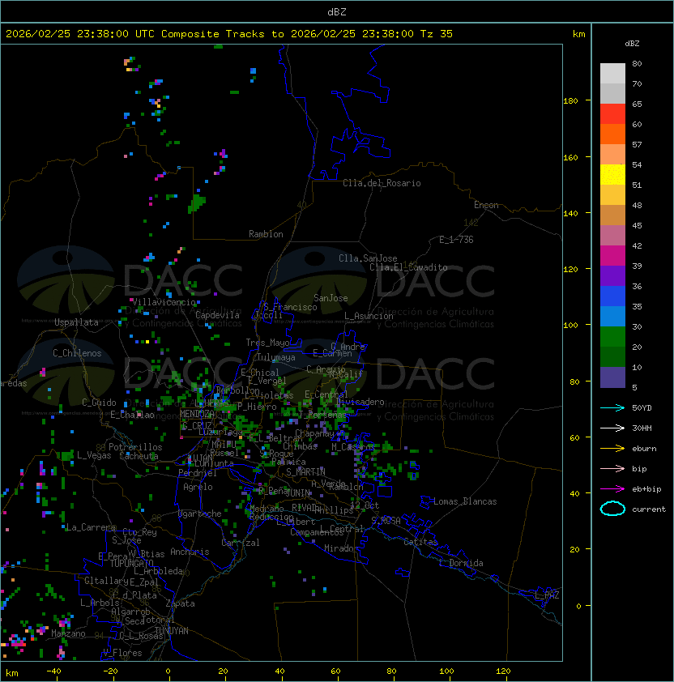Select the orange eburn arrow icon

(612, 448)
